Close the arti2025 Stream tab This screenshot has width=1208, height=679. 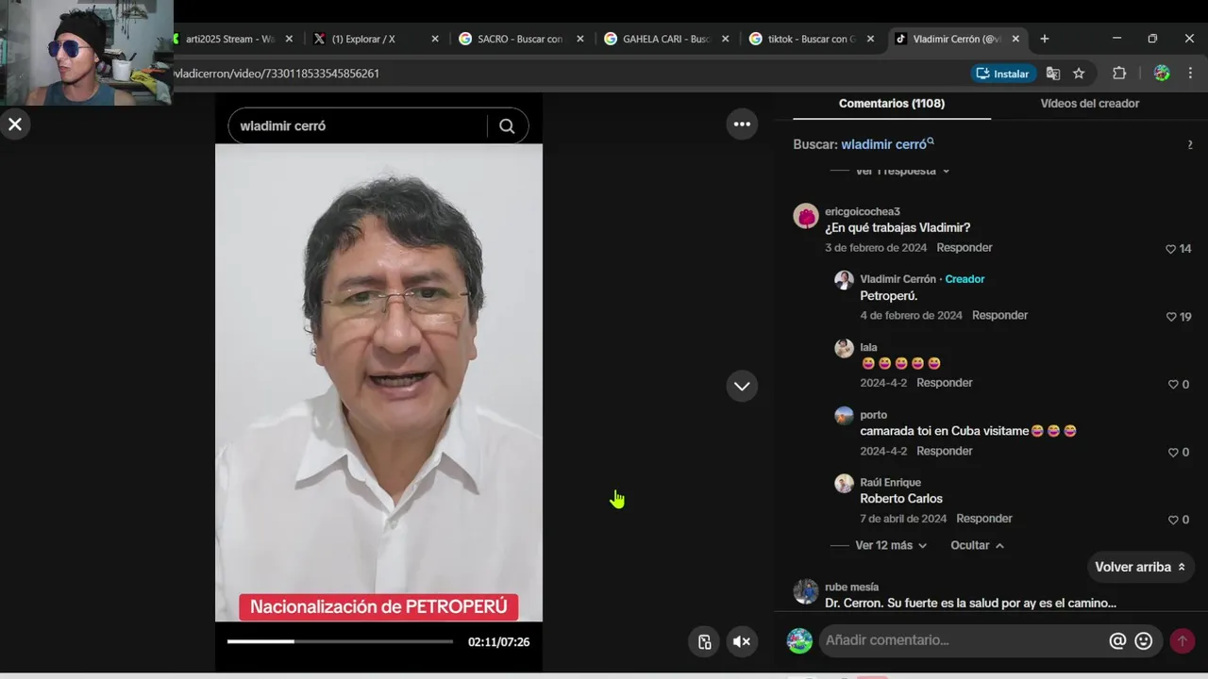pos(289,39)
